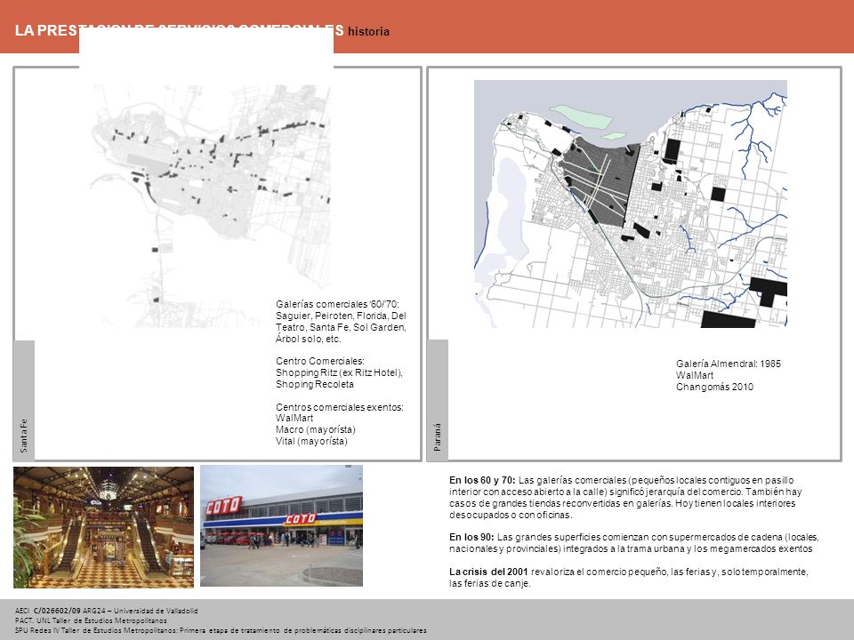The width and height of the screenshot is (854, 640).
Task: Click the shopping mall interior photo
Action: (103, 527)
